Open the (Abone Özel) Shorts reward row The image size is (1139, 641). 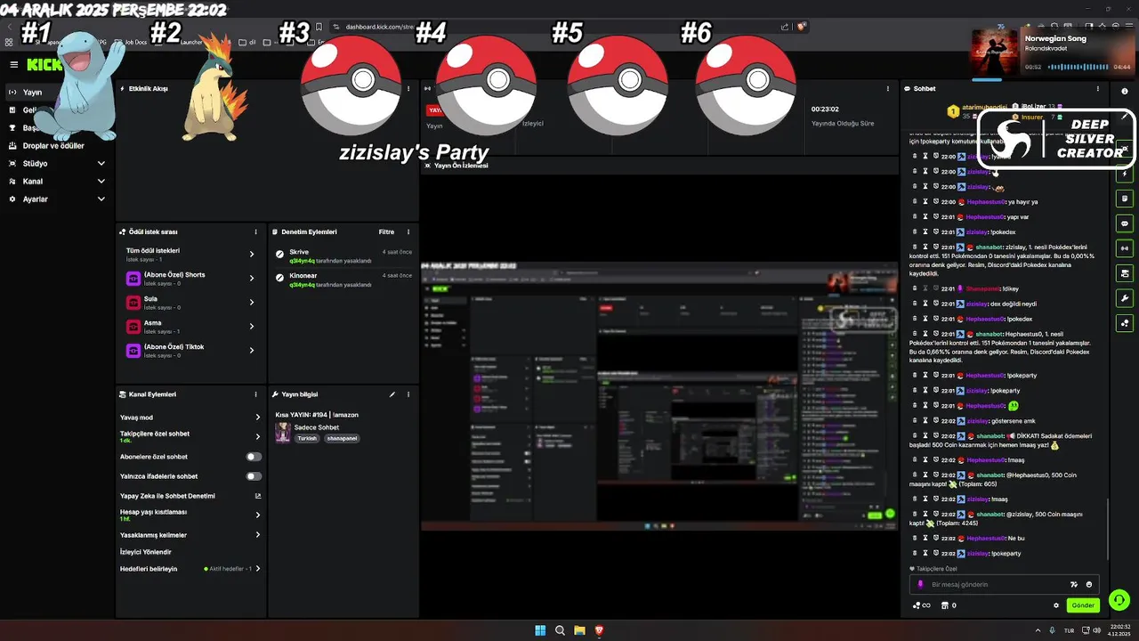pos(190,278)
